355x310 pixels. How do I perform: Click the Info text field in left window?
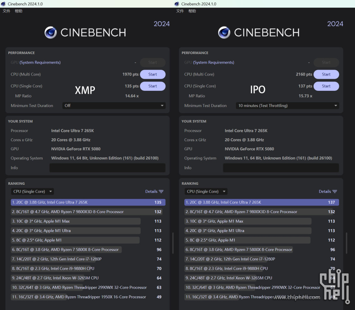click(107, 168)
